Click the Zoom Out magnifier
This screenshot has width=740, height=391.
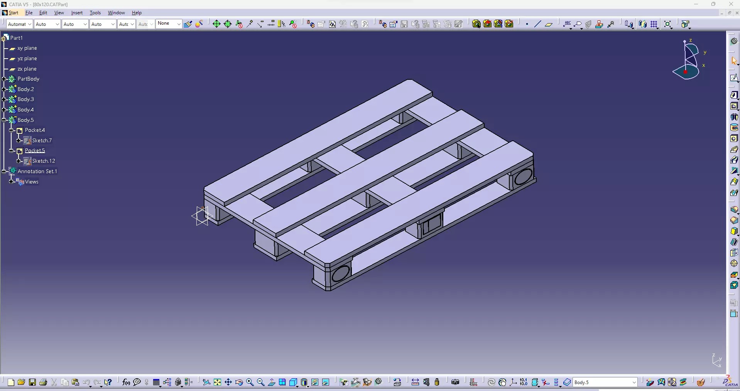261,382
